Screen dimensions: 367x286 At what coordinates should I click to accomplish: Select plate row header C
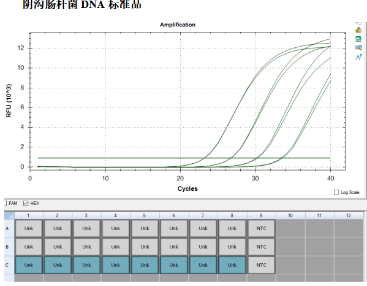(9, 265)
